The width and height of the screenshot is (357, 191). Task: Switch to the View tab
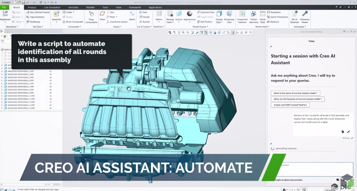[x=118, y=8]
